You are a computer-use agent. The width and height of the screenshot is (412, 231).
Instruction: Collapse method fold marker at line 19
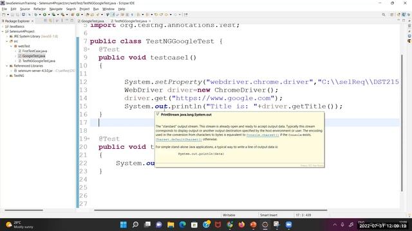point(89,139)
